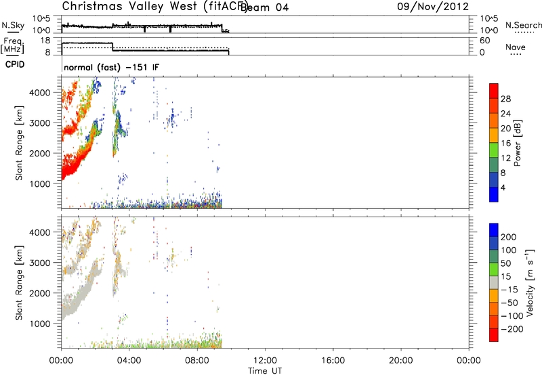Select the red bottom segment of the Velocity colorbar
The height and width of the screenshot is (375, 542).
point(494,335)
